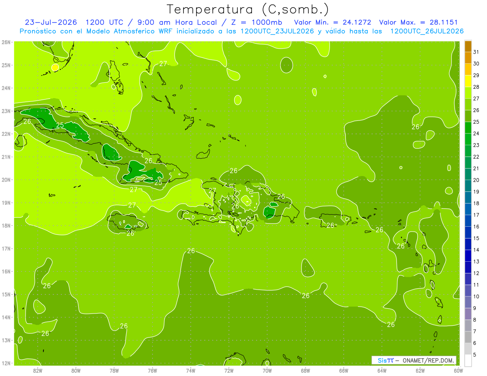The image size is (487, 376).
Task: Click the SisPI – ONAMET/REP.DOM. credit box
Action: [x=414, y=360]
